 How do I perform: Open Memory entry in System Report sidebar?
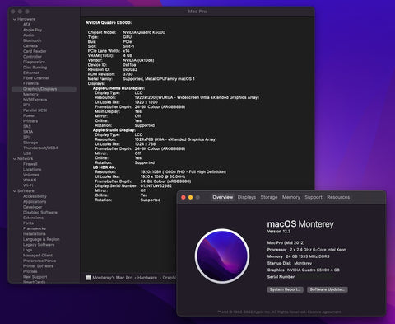coord(30,94)
